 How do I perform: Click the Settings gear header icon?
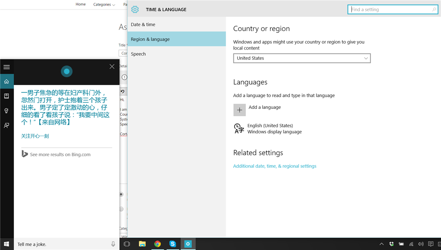135,9
